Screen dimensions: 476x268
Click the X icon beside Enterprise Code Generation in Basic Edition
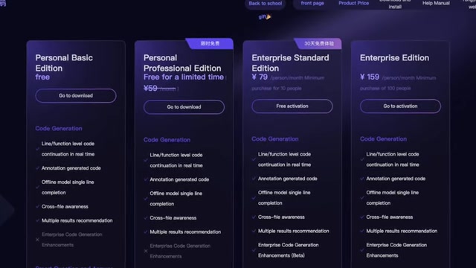pyautogui.click(x=37, y=240)
